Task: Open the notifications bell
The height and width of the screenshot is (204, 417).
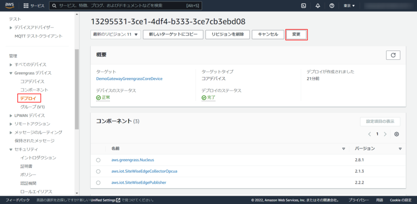Action: [317, 6]
